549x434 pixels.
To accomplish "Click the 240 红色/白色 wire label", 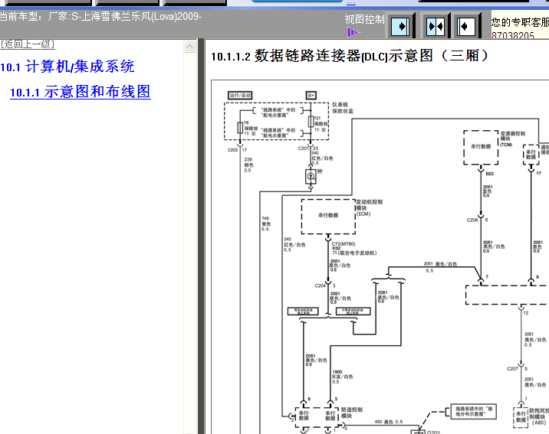I will pos(294,245).
